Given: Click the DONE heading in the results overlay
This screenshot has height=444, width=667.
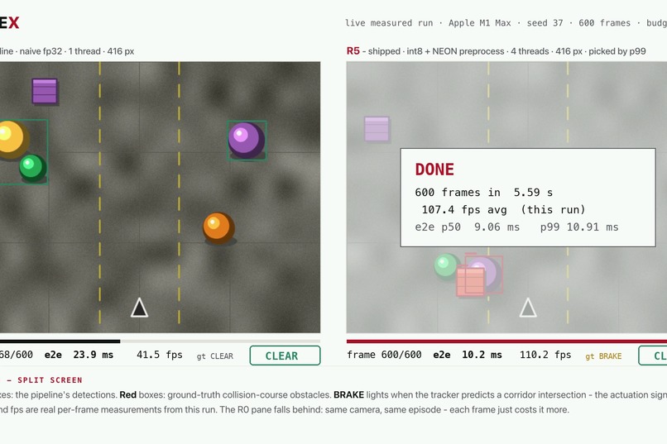Looking at the screenshot, I should pyautogui.click(x=434, y=169).
